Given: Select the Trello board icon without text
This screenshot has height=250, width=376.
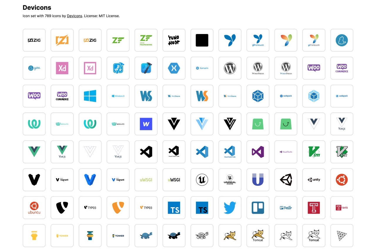Looking at the screenshot, I should click(x=258, y=208).
